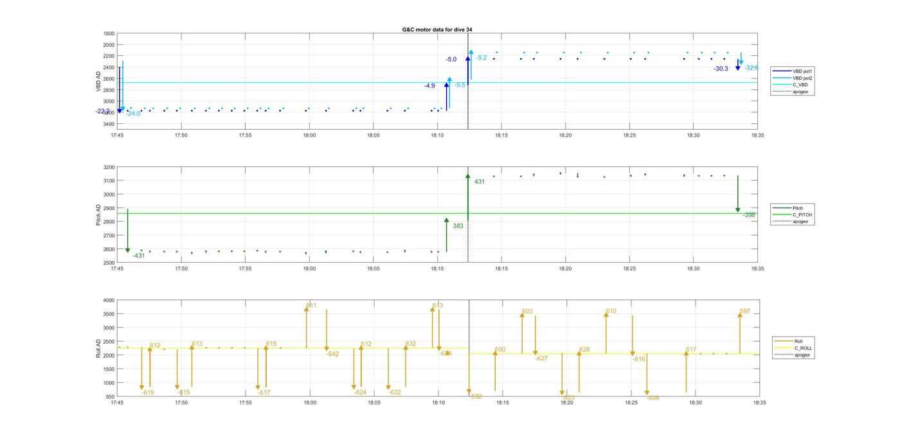The height and width of the screenshot is (445, 900).
Task: Click 'apogee' in the VBD plot legend
Action: point(800,91)
